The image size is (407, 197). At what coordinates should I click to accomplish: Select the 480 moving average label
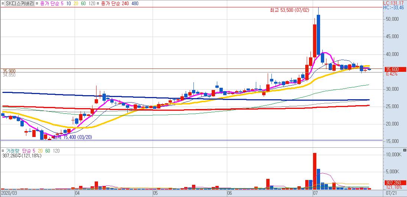coord(135,4)
